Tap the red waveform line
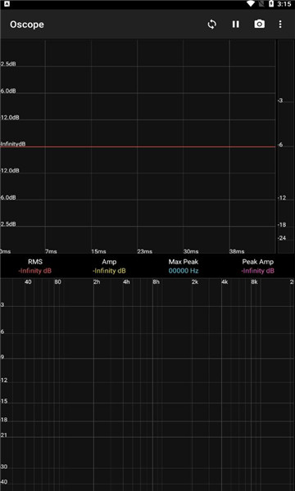 [138, 146]
